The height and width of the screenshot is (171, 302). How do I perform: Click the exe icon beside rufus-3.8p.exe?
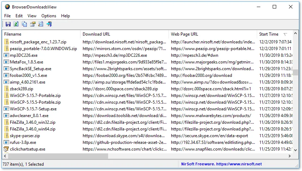pos(7,142)
